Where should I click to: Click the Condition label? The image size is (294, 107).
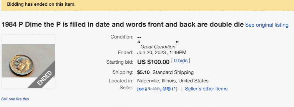pyautogui.click(x=122, y=37)
